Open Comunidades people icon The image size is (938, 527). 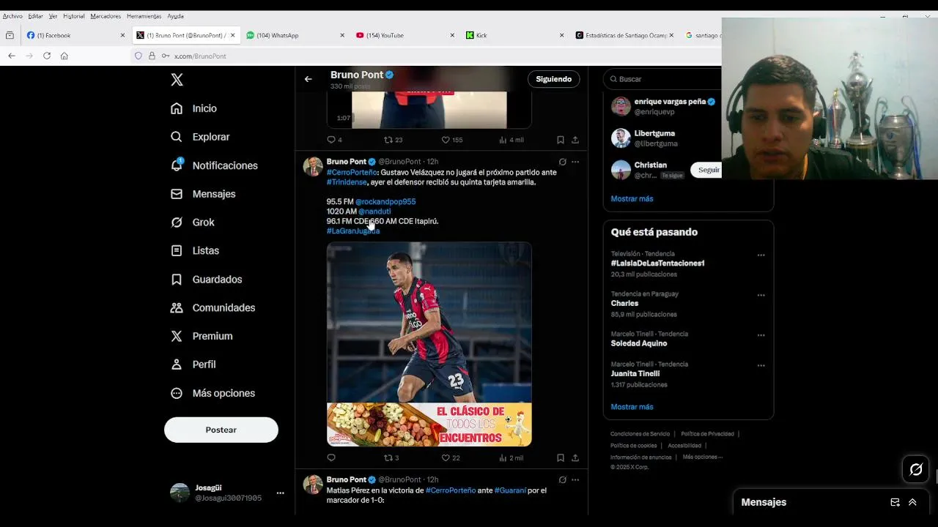tap(177, 308)
